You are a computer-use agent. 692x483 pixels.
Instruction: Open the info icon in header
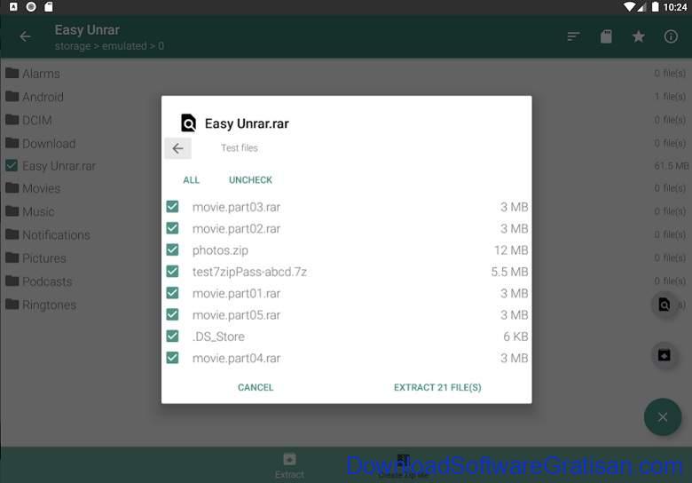[x=671, y=36]
